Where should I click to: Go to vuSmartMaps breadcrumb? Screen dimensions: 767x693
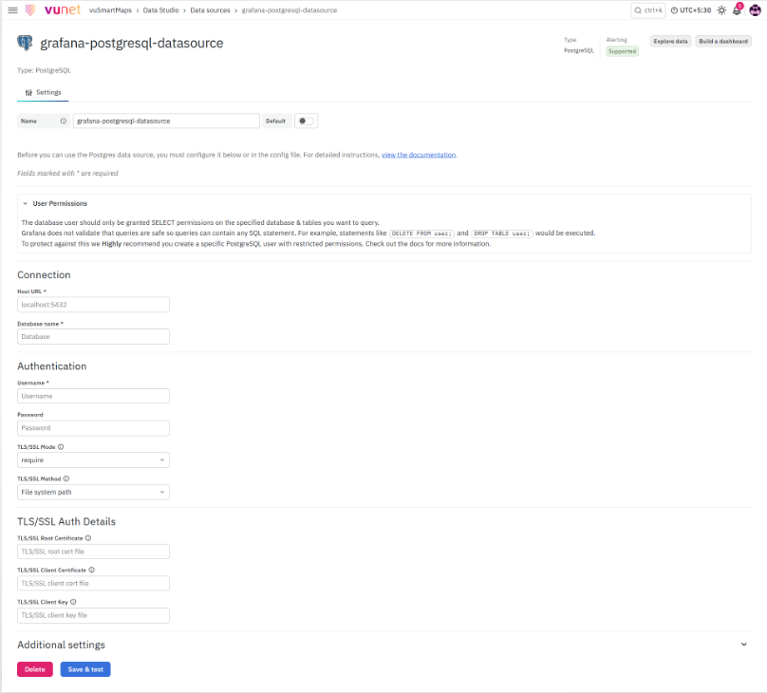[x=110, y=10]
